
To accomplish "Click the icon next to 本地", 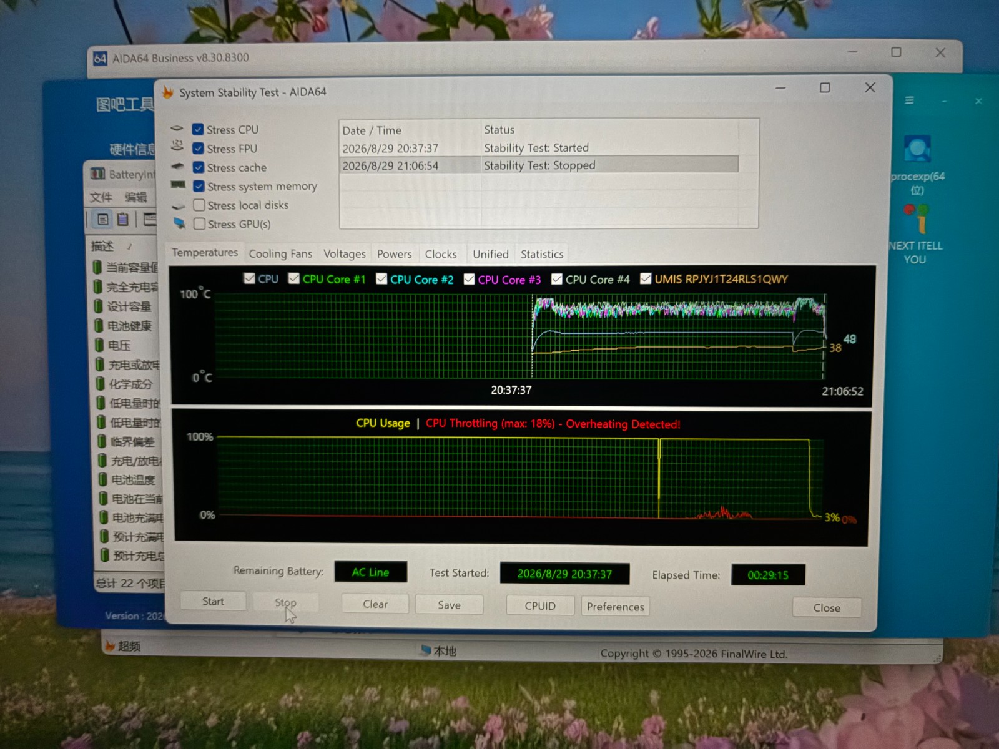I will click(425, 650).
